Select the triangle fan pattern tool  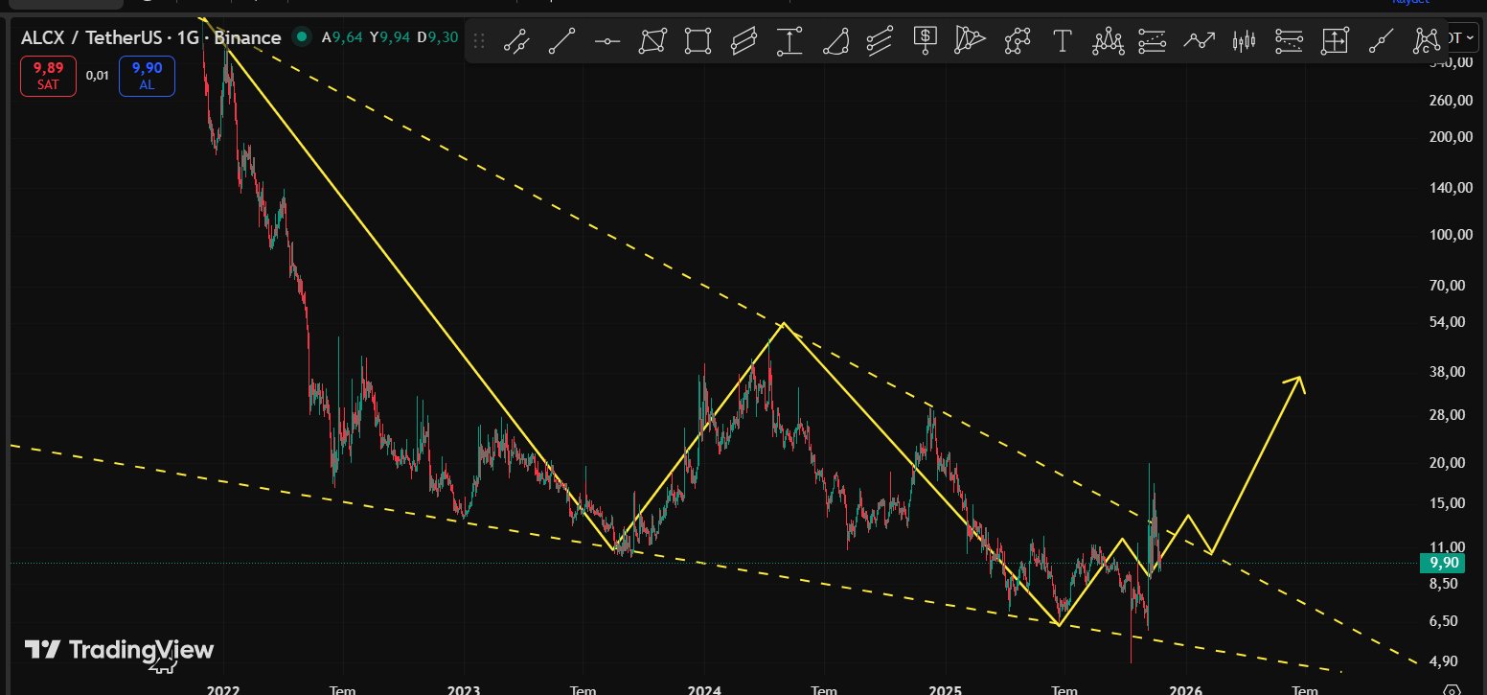[x=971, y=40]
